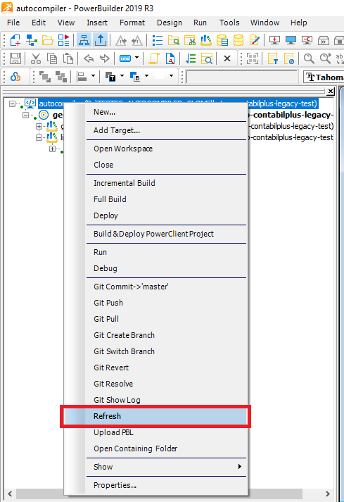Click the database table profile icon
344x502 pixels.
[222, 41]
